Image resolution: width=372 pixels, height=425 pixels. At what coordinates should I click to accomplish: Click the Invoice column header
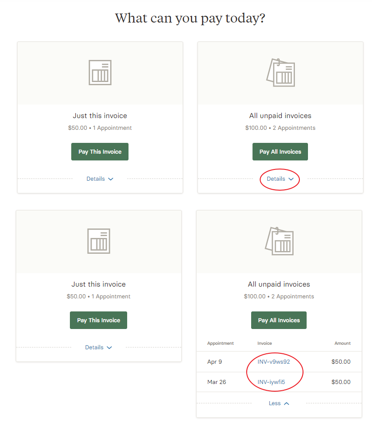click(265, 343)
